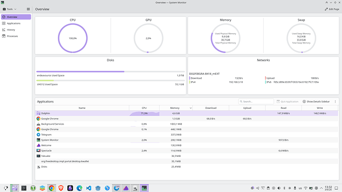The height and width of the screenshot is (192, 342).
Task: Click the Google Chrome icon using 448,1 MiB
Action: 38,129
